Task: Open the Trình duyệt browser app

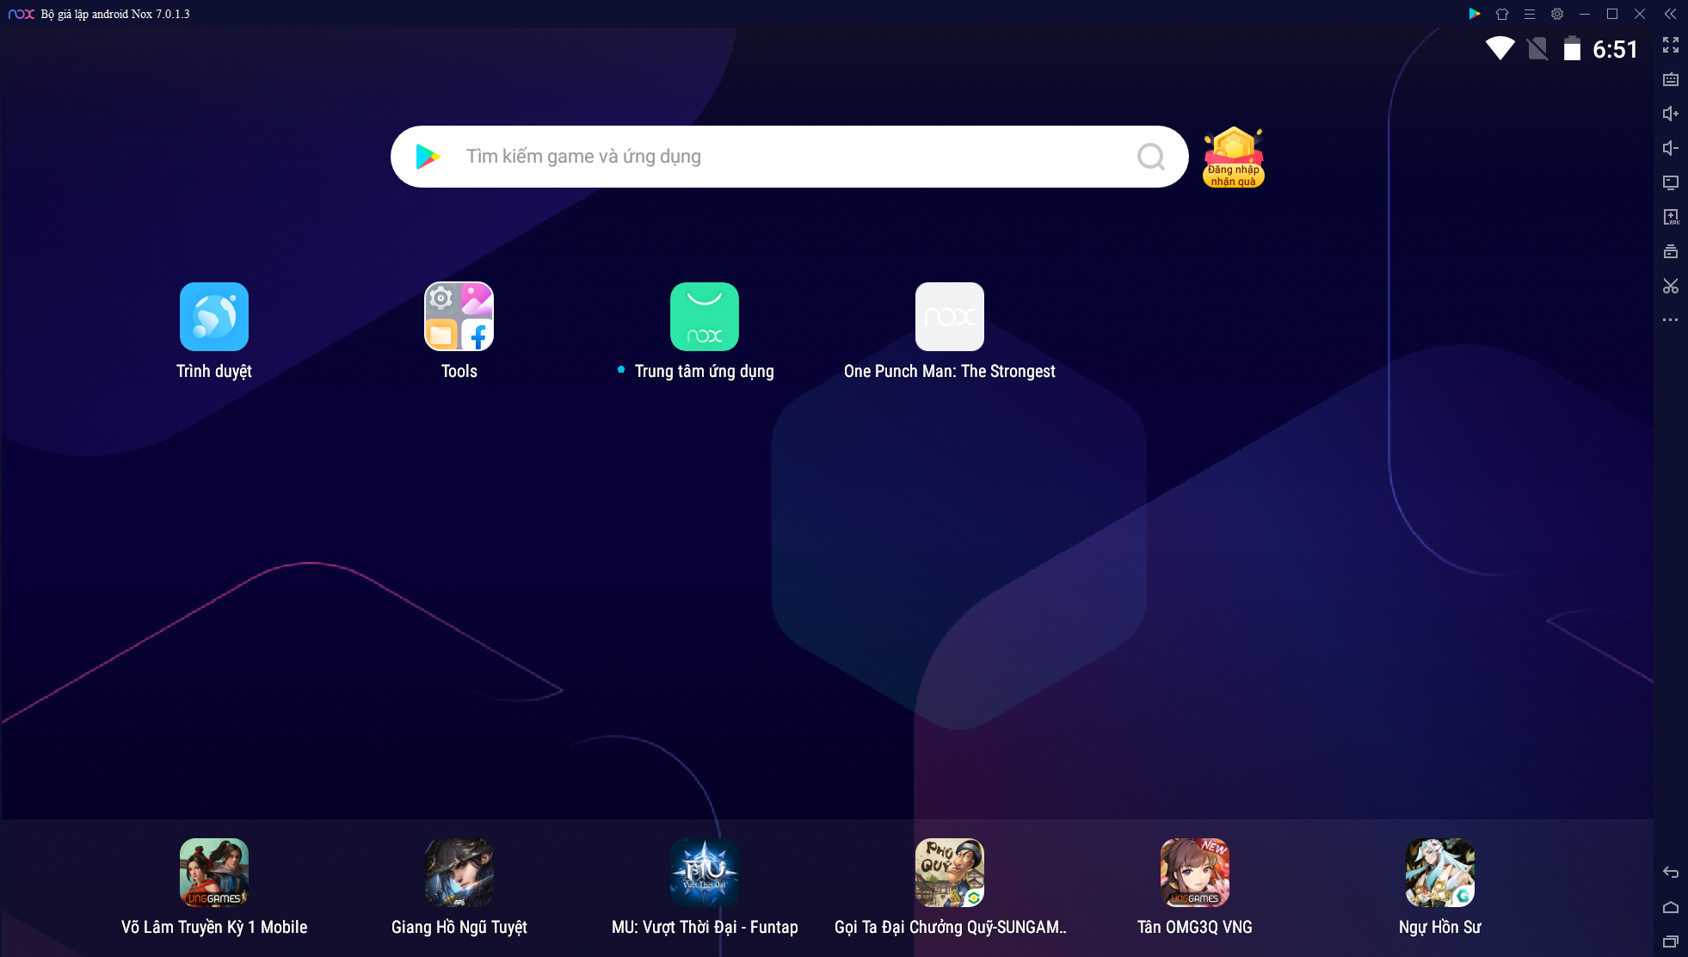Action: point(214,317)
